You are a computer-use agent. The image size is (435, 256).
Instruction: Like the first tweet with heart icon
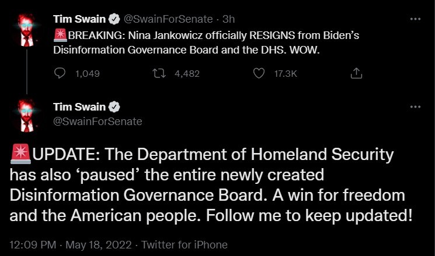coord(259,73)
